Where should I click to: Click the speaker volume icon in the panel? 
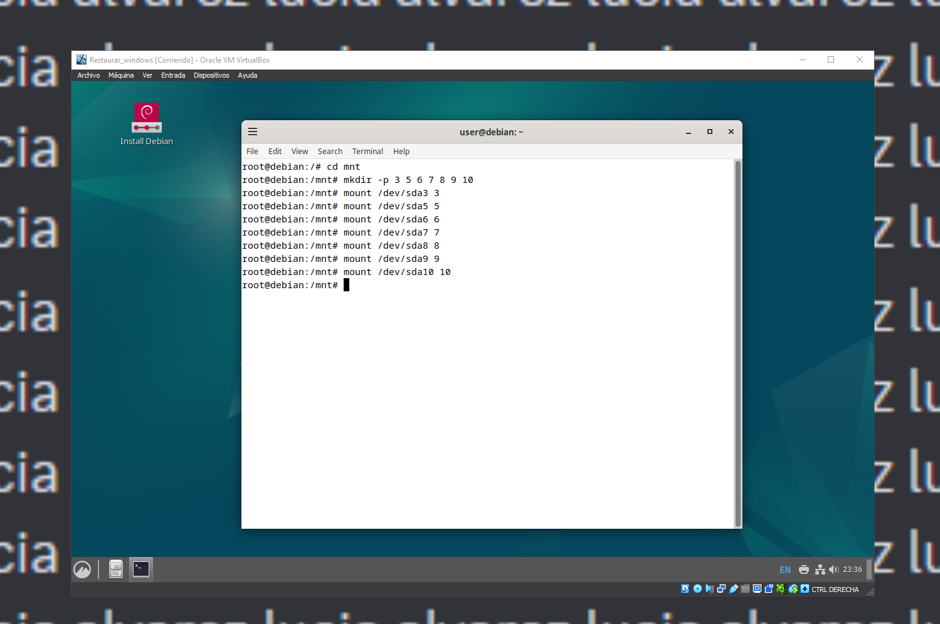[x=834, y=569]
